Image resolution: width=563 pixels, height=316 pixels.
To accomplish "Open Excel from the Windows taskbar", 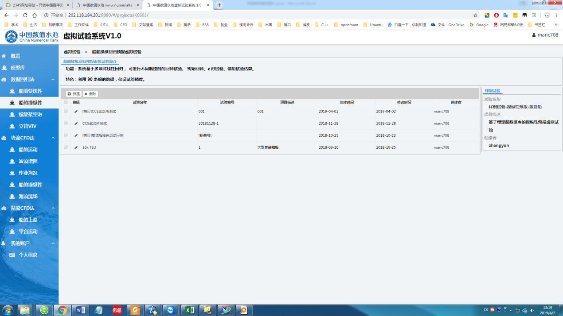I will point(189,310).
